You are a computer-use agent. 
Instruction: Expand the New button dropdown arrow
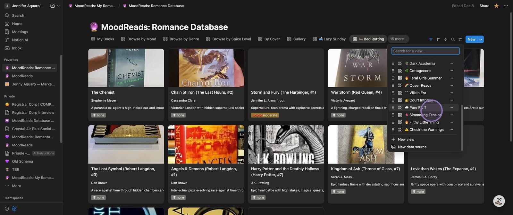coord(480,39)
